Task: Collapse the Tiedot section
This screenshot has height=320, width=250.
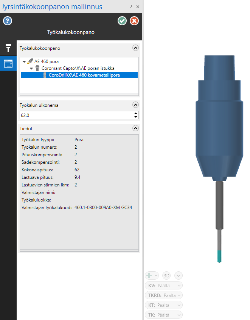Action: pos(135,128)
